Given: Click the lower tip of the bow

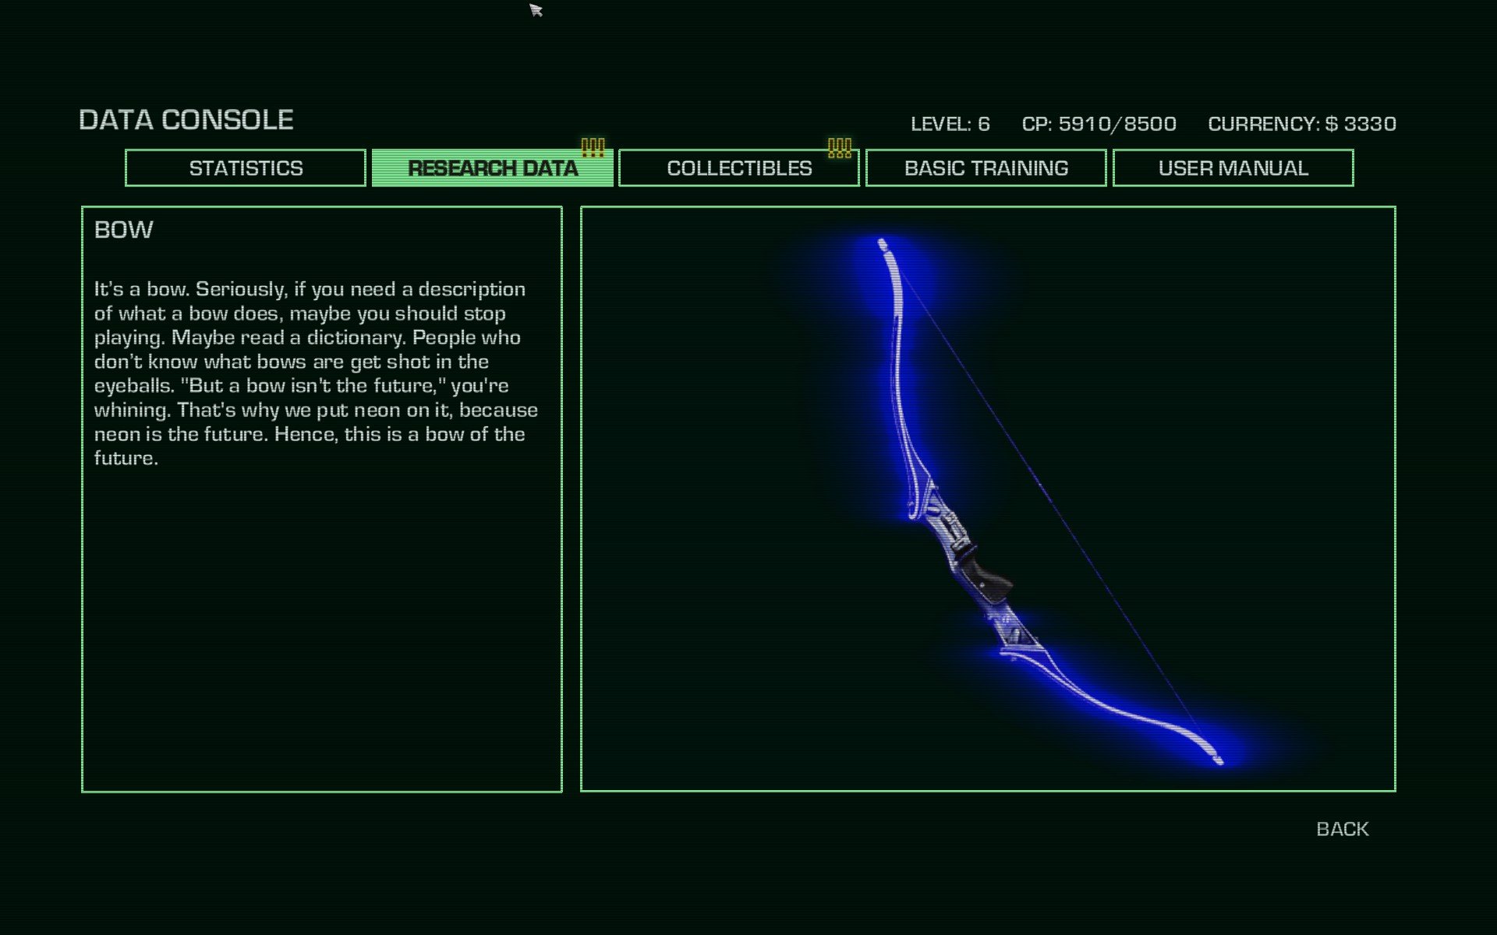Looking at the screenshot, I should pyautogui.click(x=1218, y=759).
